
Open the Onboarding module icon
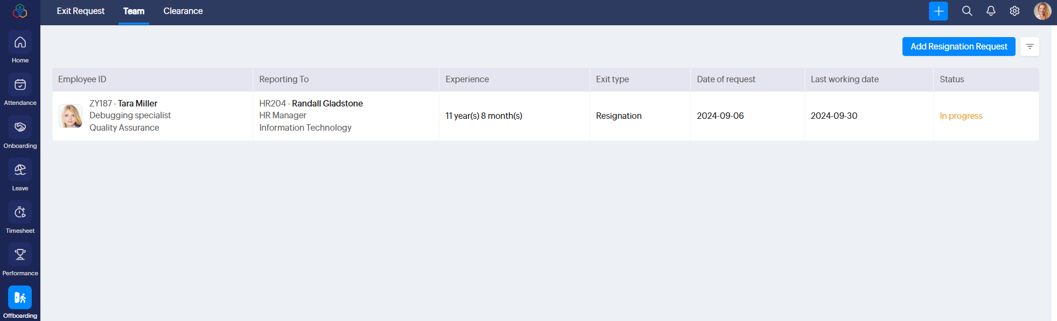point(20,127)
